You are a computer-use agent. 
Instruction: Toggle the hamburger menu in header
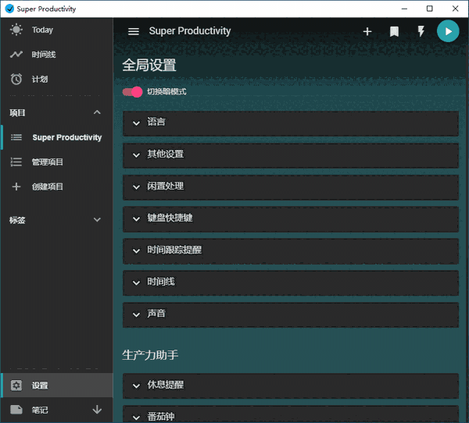pos(134,31)
